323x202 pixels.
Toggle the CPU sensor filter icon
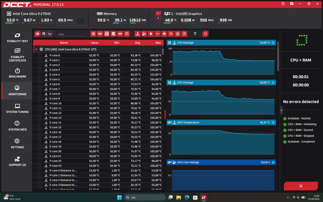[x=93, y=34]
